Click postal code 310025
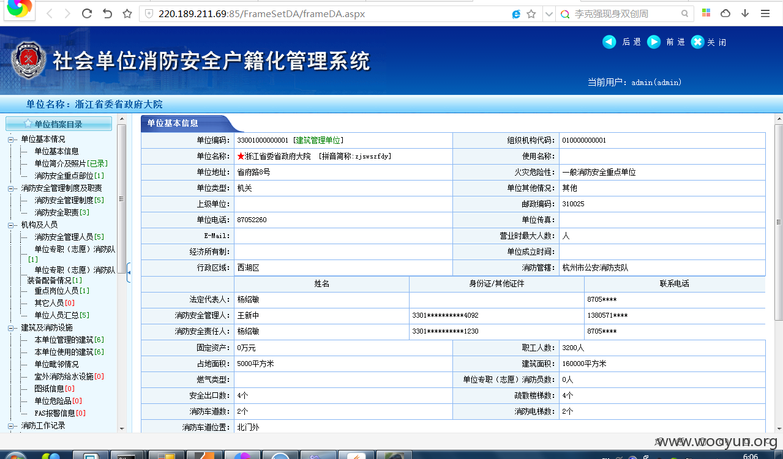Image resolution: width=783 pixels, height=459 pixels. [573, 204]
